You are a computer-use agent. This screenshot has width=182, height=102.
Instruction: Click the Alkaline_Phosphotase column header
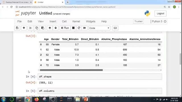[114, 39]
